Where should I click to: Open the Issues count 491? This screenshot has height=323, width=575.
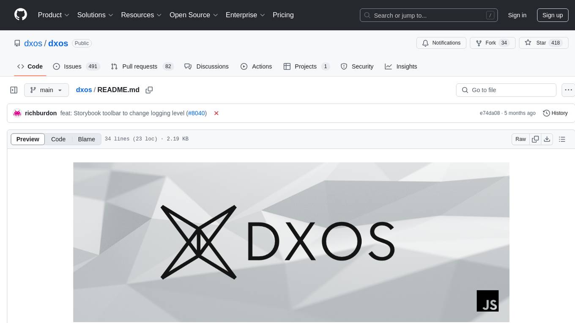click(93, 66)
